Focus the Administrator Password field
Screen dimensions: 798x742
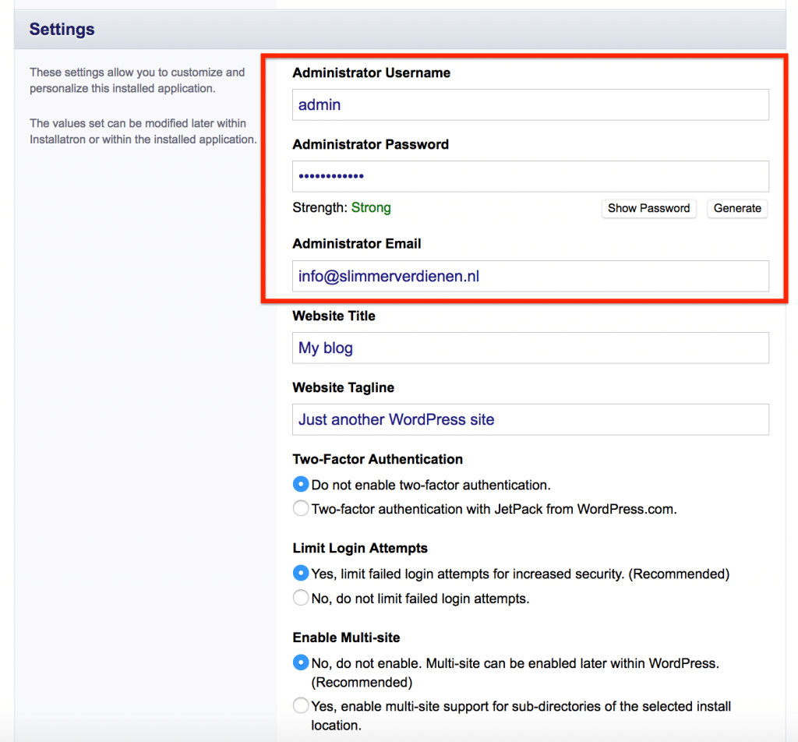[530, 176]
